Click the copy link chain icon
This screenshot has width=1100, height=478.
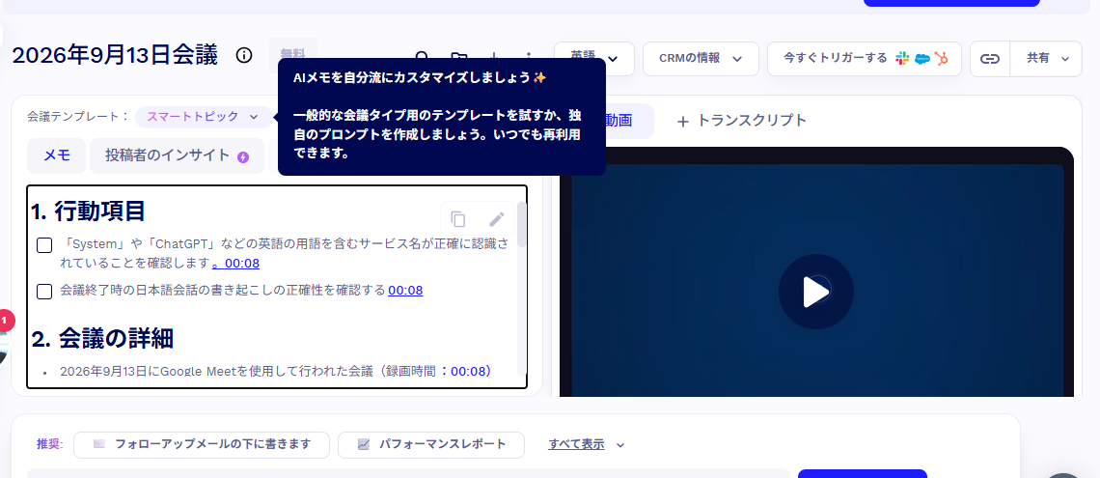(989, 59)
